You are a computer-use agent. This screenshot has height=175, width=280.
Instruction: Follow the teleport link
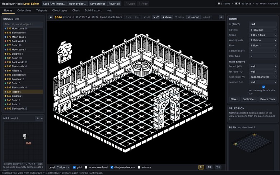click(193, 17)
